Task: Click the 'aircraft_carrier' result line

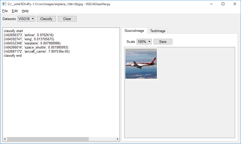Action: 37,52
